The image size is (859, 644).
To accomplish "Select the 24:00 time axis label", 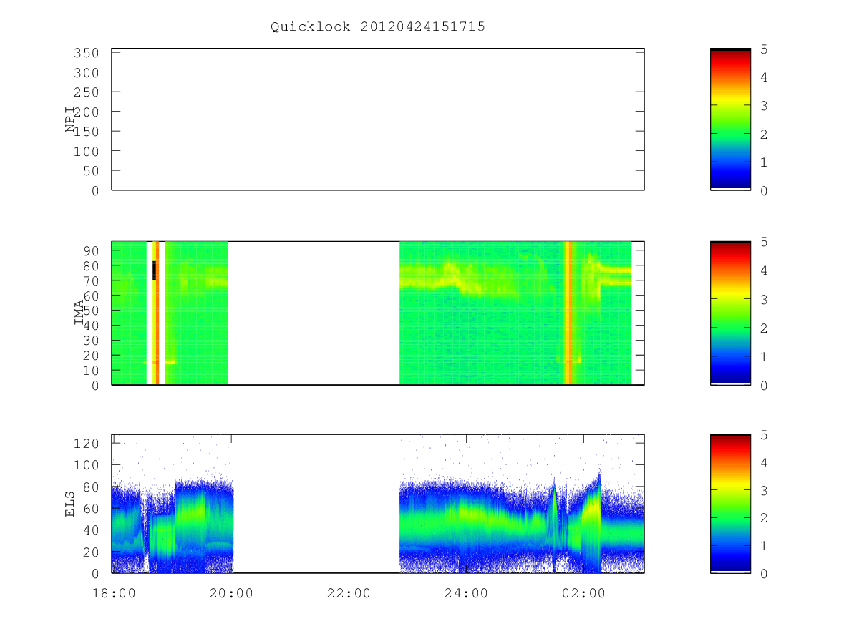I will pos(467,593).
